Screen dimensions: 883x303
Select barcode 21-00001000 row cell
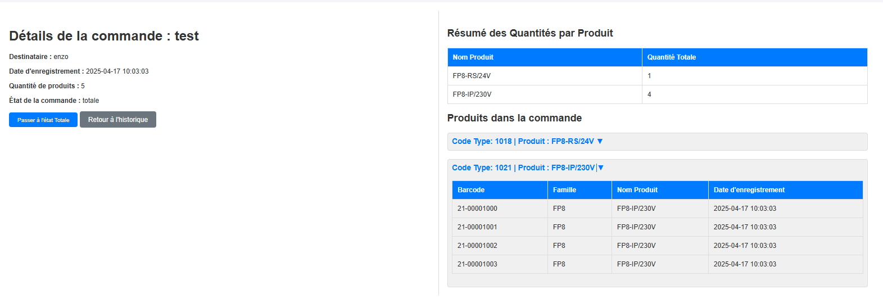click(x=477, y=209)
